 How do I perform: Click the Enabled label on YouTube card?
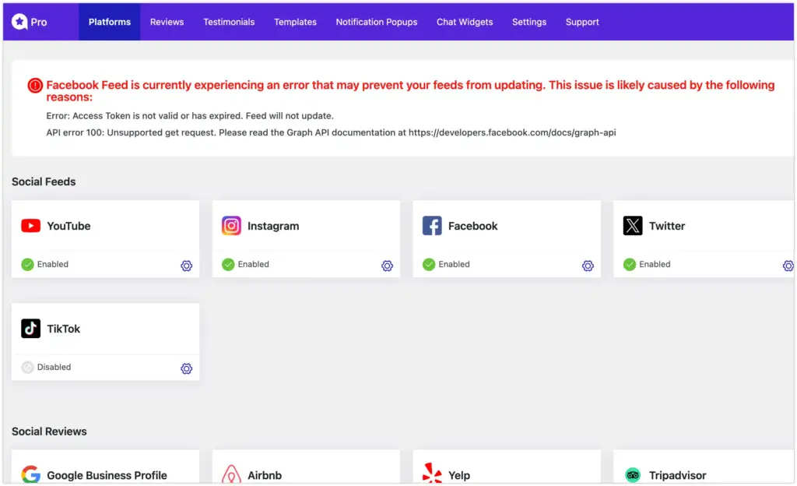52,264
